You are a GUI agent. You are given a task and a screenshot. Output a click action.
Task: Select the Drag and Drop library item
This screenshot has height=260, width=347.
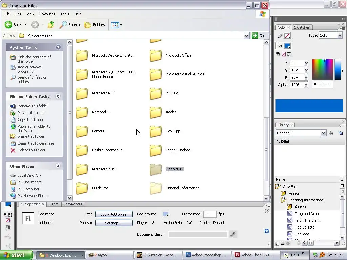(306, 214)
